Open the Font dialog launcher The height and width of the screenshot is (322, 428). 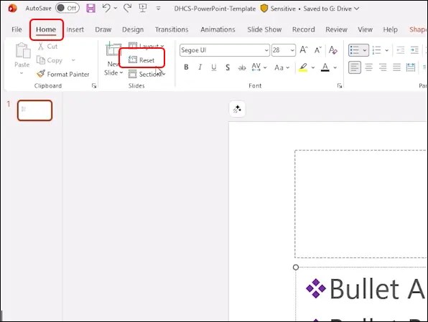(340, 86)
